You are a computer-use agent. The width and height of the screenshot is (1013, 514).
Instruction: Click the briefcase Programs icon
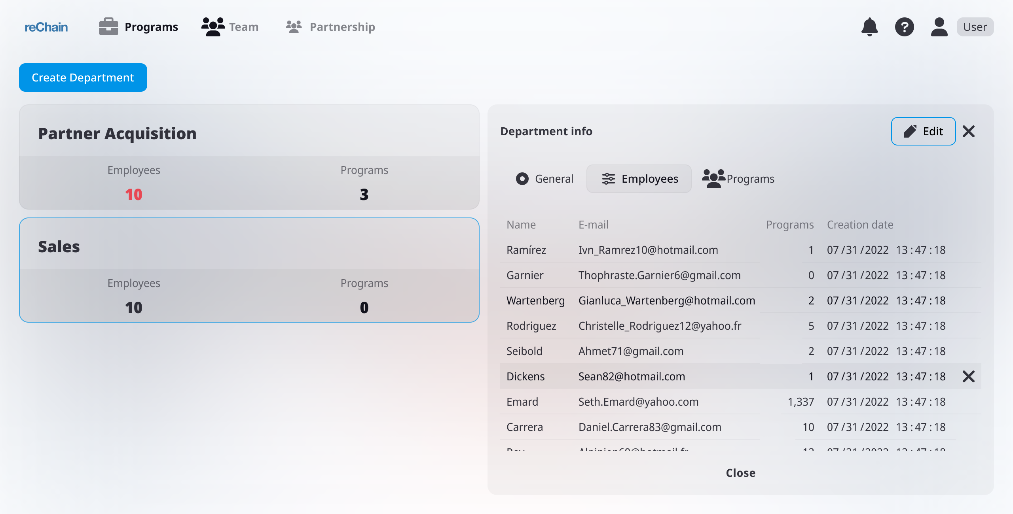pyautogui.click(x=108, y=27)
